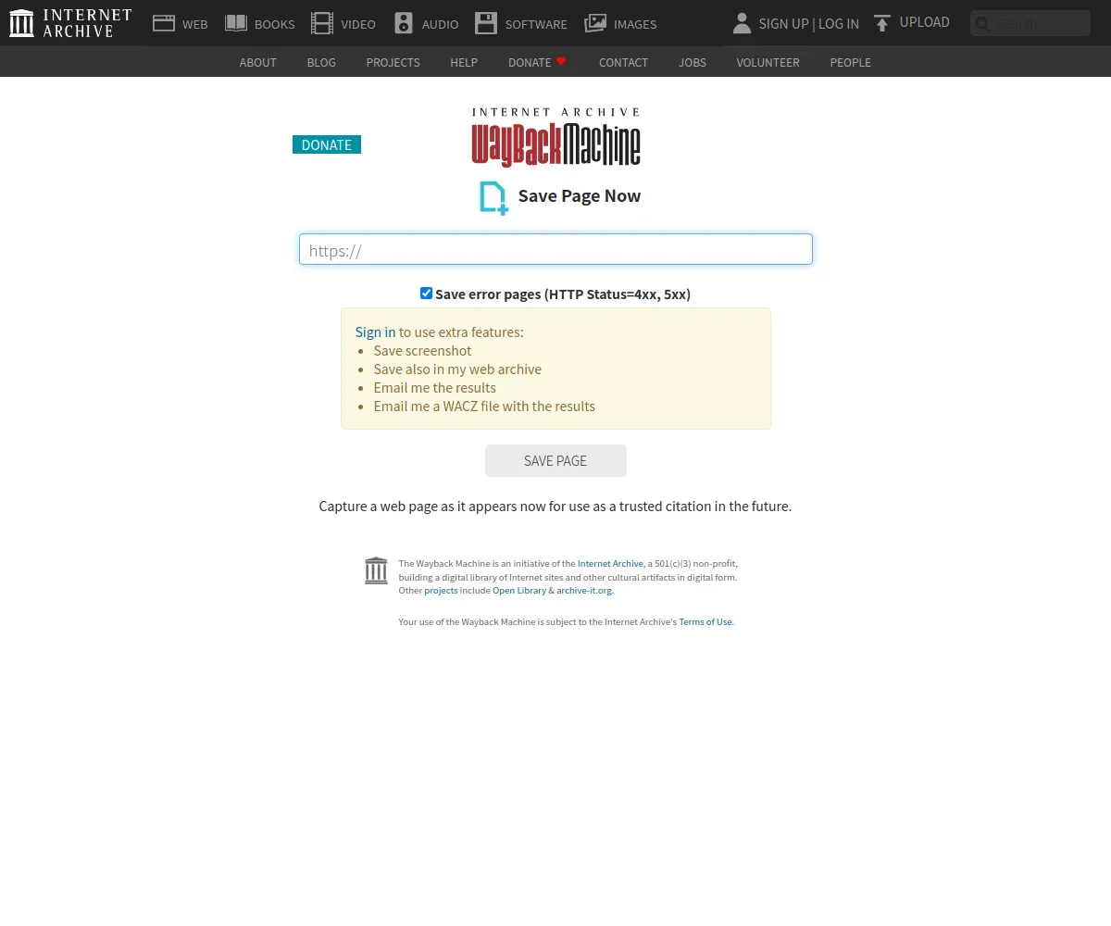Click Email me the results item
This screenshot has height=926, width=1111.
point(435,387)
